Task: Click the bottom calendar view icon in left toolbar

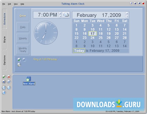Action: click(x=4, y=93)
